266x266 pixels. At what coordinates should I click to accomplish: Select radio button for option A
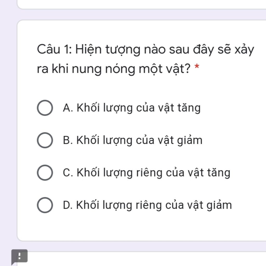[45, 108]
